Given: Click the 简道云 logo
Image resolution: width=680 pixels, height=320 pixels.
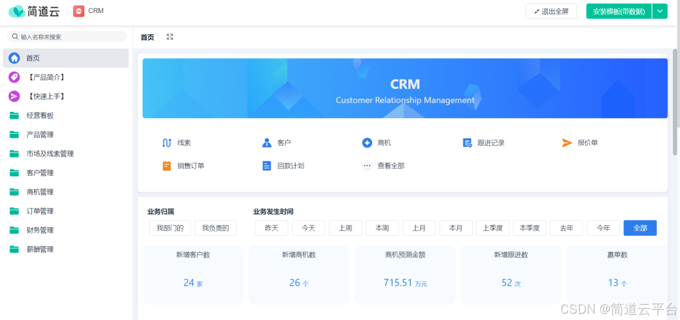Looking at the screenshot, I should click(x=34, y=11).
